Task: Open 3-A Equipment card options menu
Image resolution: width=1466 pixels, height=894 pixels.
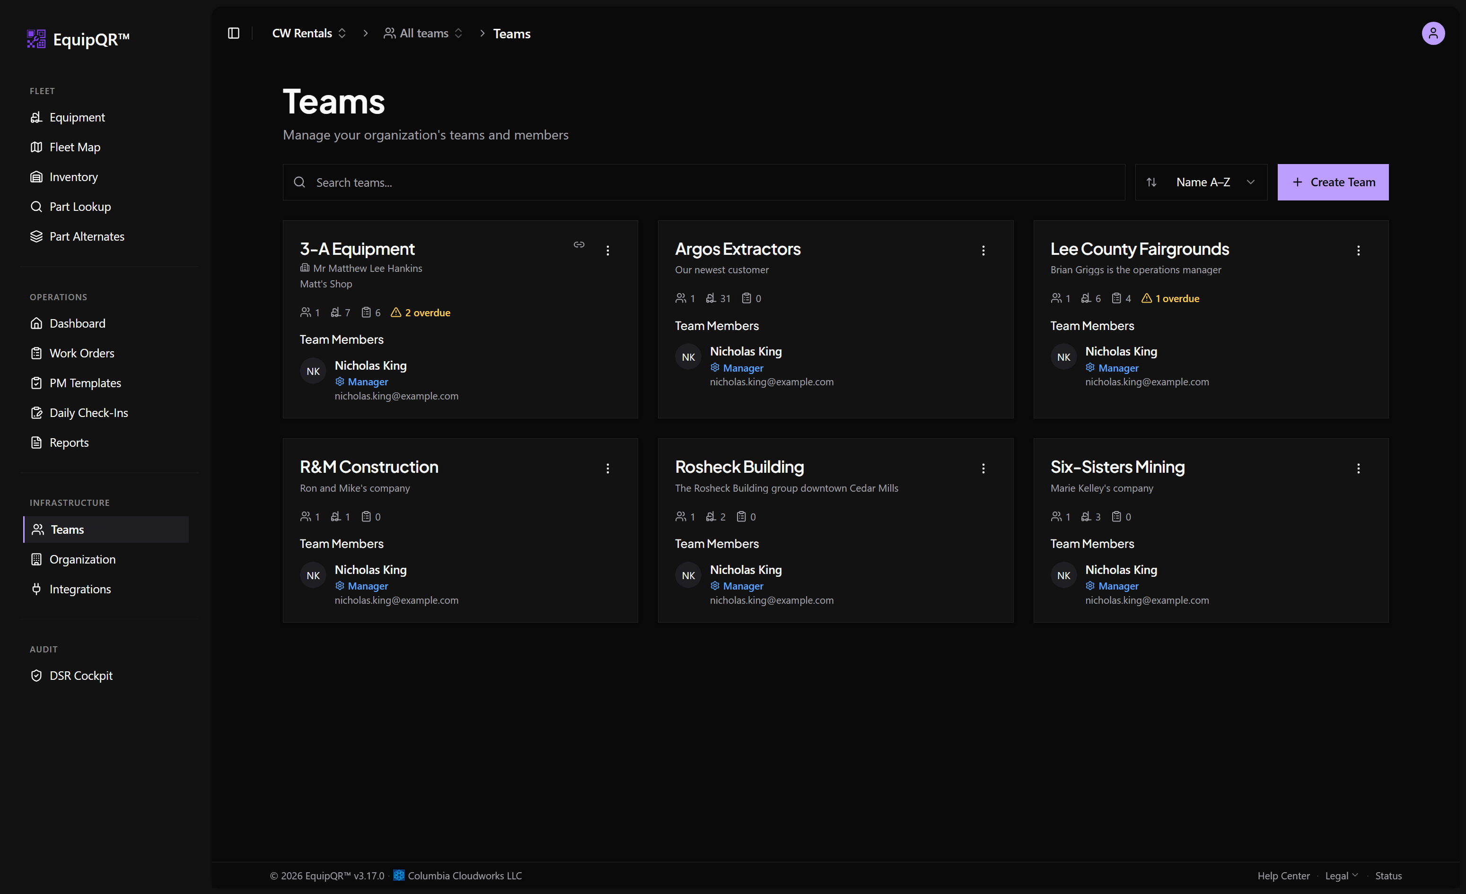Action: pos(608,251)
